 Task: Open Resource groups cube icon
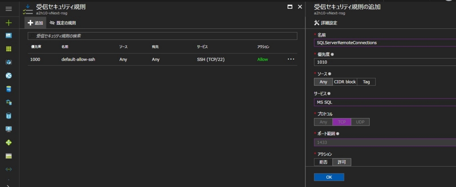click(9, 62)
